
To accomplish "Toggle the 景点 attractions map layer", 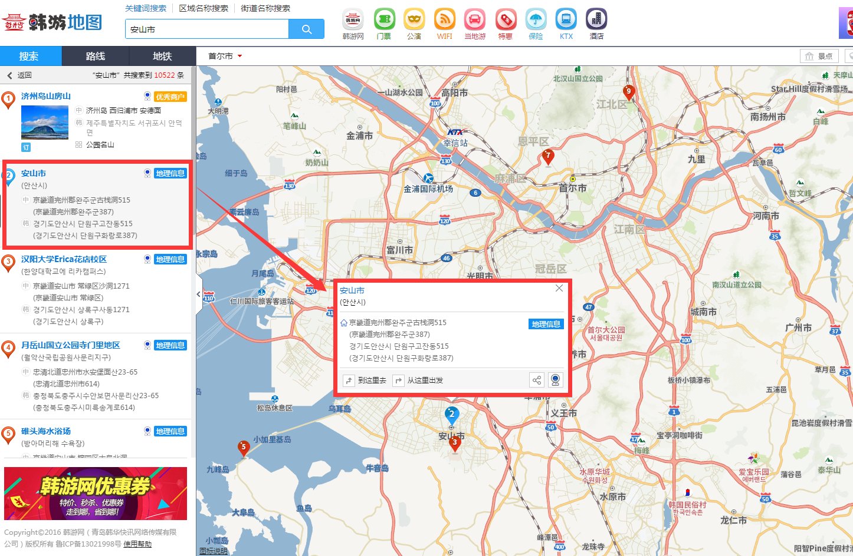I will click(819, 57).
